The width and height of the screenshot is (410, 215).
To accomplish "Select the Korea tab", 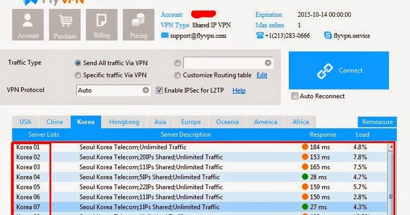I will point(86,122).
